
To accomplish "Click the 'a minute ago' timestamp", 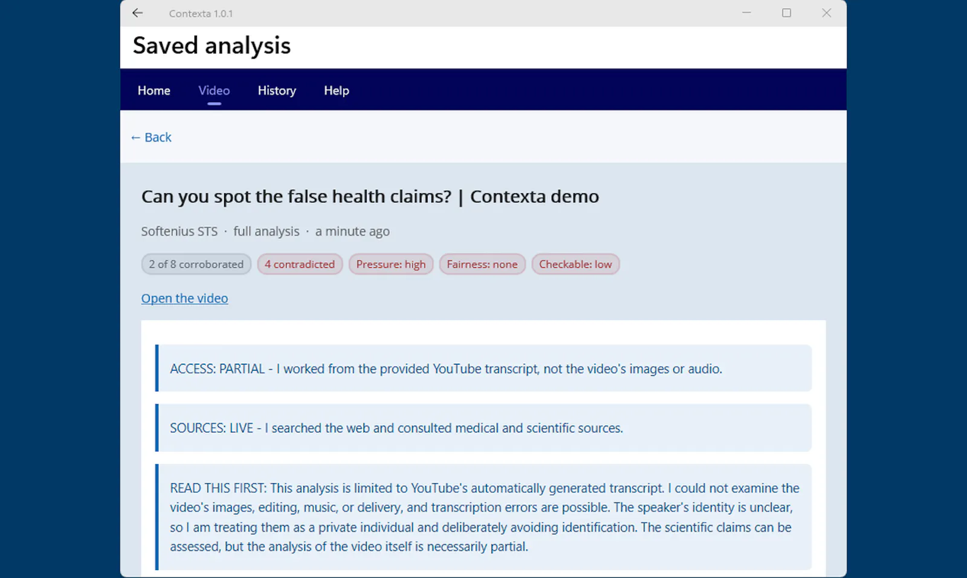I will (352, 231).
